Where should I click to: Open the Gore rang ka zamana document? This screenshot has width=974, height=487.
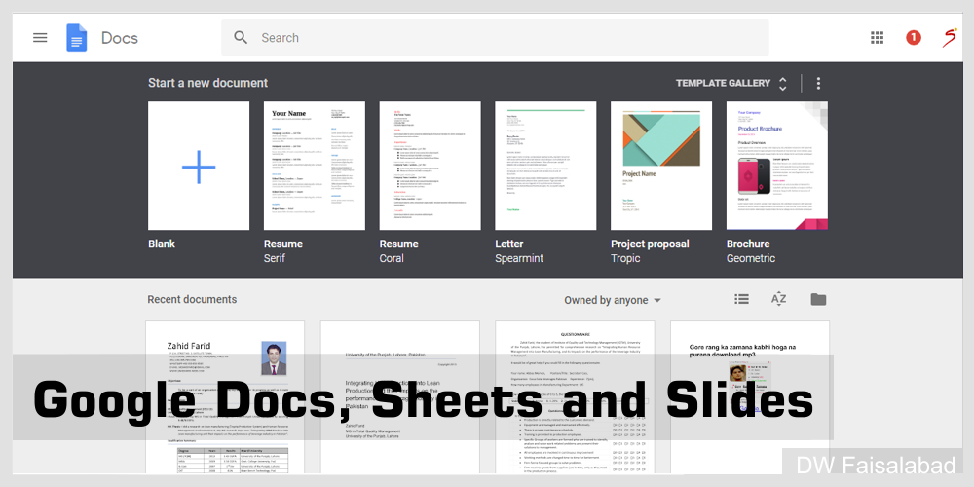click(750, 397)
